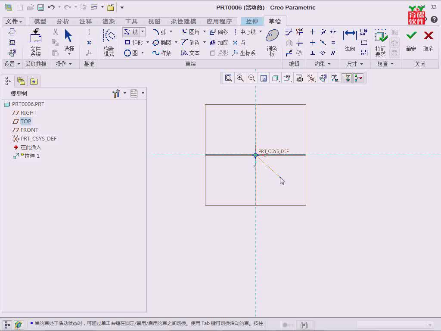The height and width of the screenshot is (331, 441).
Task: Select the Arc (弧) tool
Action: [159, 32]
